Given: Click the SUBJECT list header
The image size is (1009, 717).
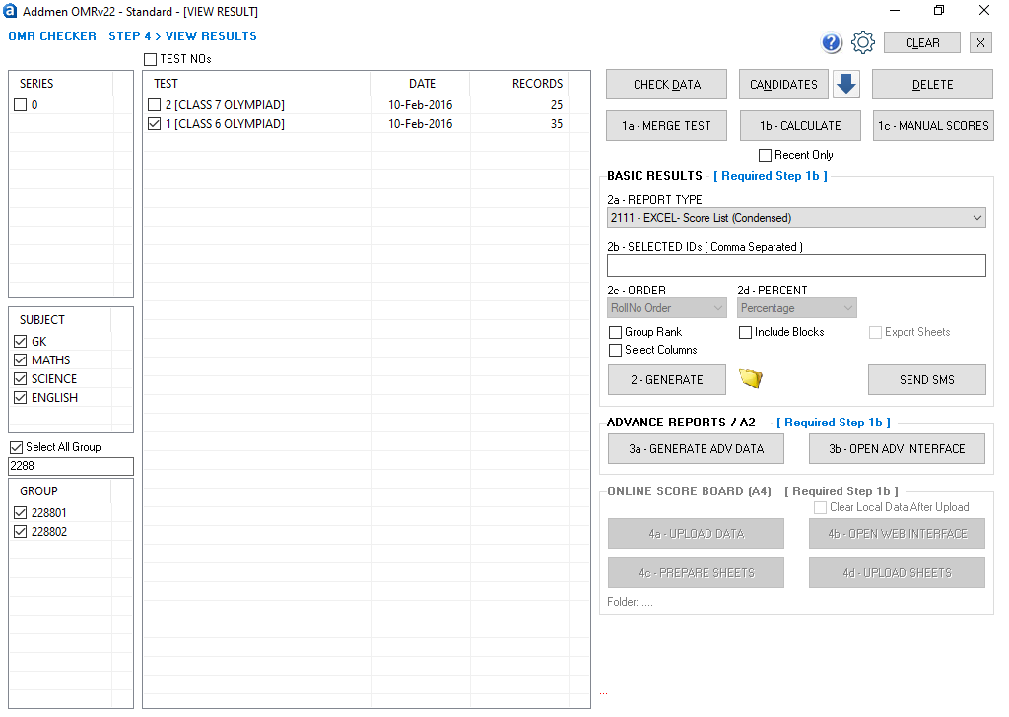Looking at the screenshot, I should click(60, 319).
